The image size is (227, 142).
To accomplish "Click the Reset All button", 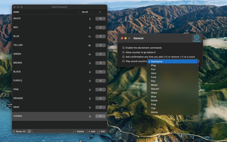I will pos(19,131).
